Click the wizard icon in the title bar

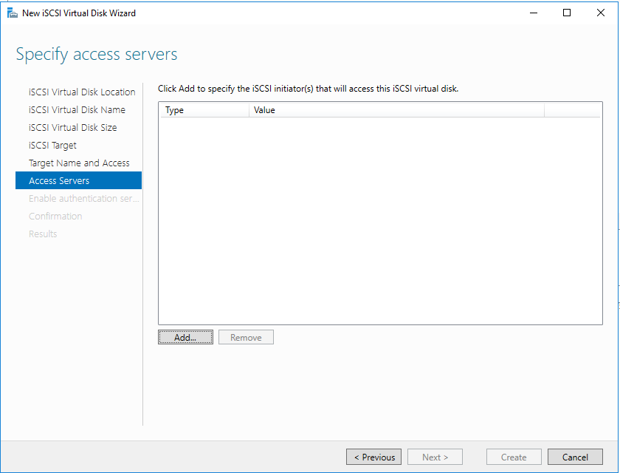coord(13,13)
